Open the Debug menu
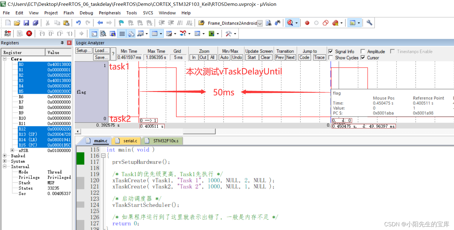The height and width of the screenshot is (230, 454). click(x=86, y=13)
